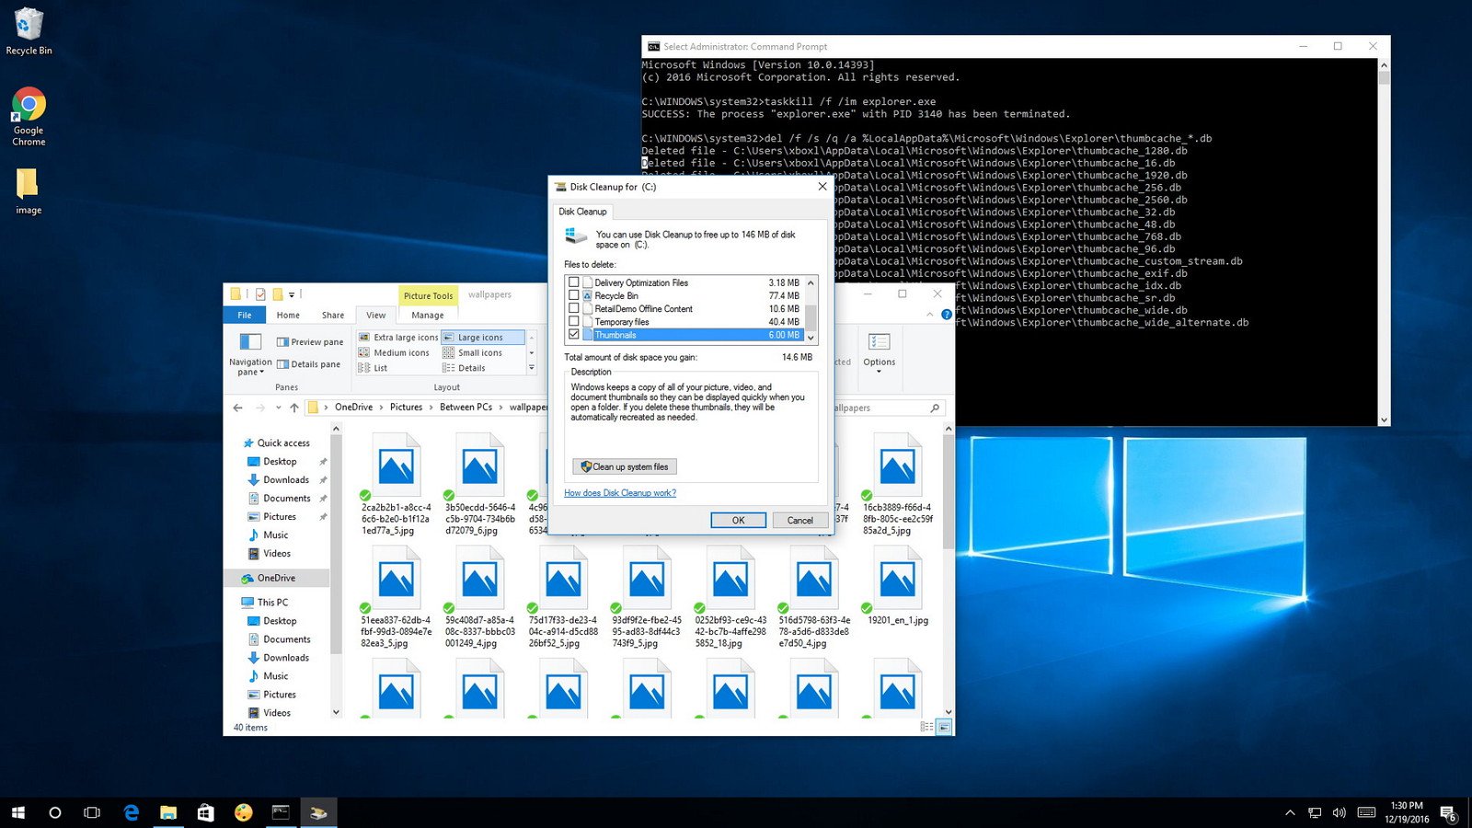Open folder Options in the View ribbon
This screenshot has height=828, width=1472.
click(879, 354)
